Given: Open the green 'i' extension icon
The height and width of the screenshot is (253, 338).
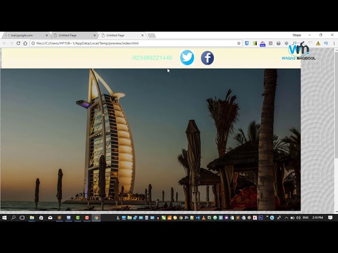Looking at the screenshot, I should (255, 43).
